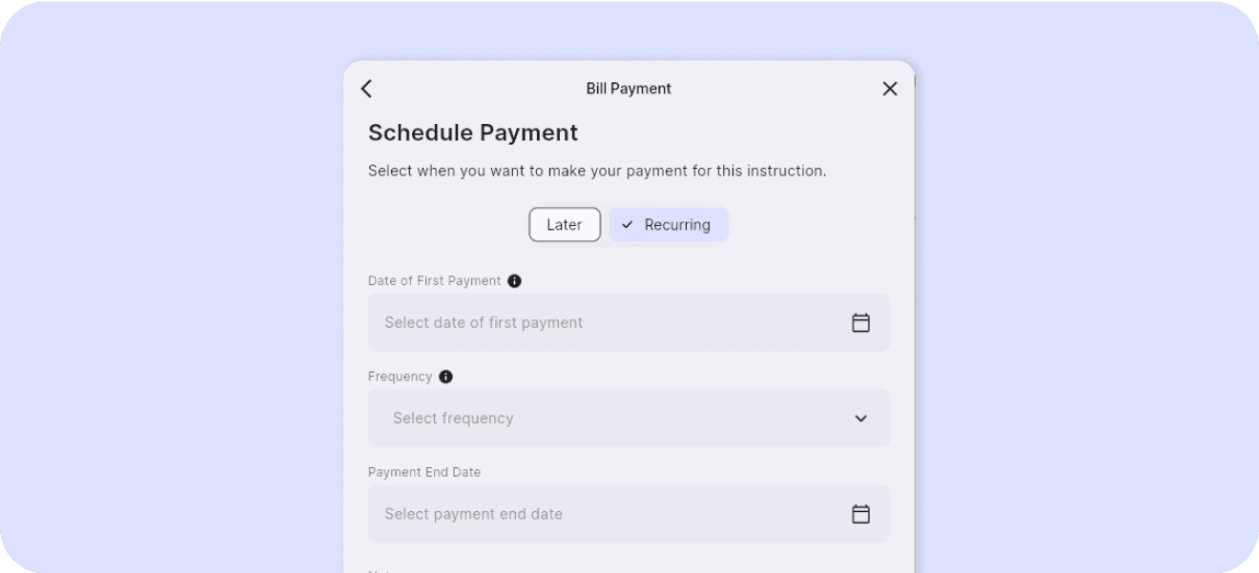Show Frequency field info tooltip

pos(444,377)
